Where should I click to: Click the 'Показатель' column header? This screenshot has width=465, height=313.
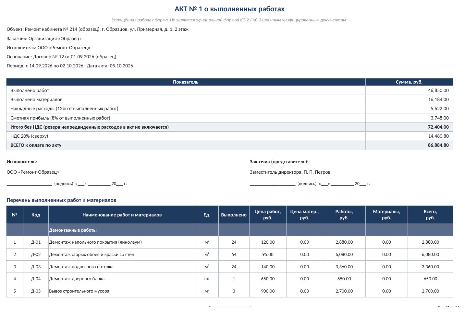pos(186,82)
